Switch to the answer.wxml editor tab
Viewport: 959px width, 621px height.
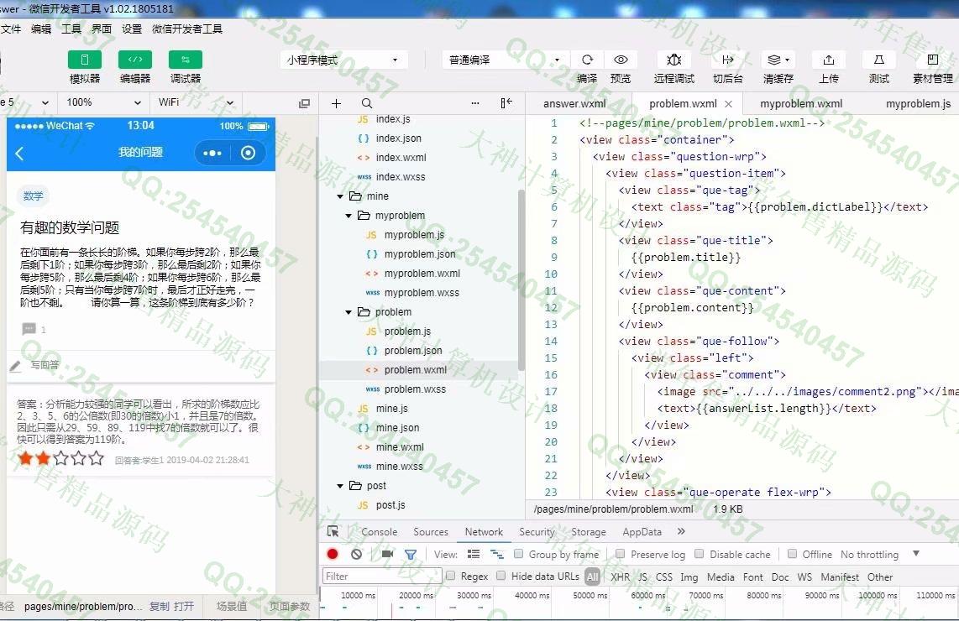pos(574,104)
